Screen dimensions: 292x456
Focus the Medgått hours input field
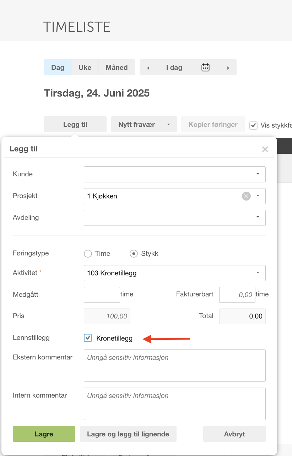(102, 295)
